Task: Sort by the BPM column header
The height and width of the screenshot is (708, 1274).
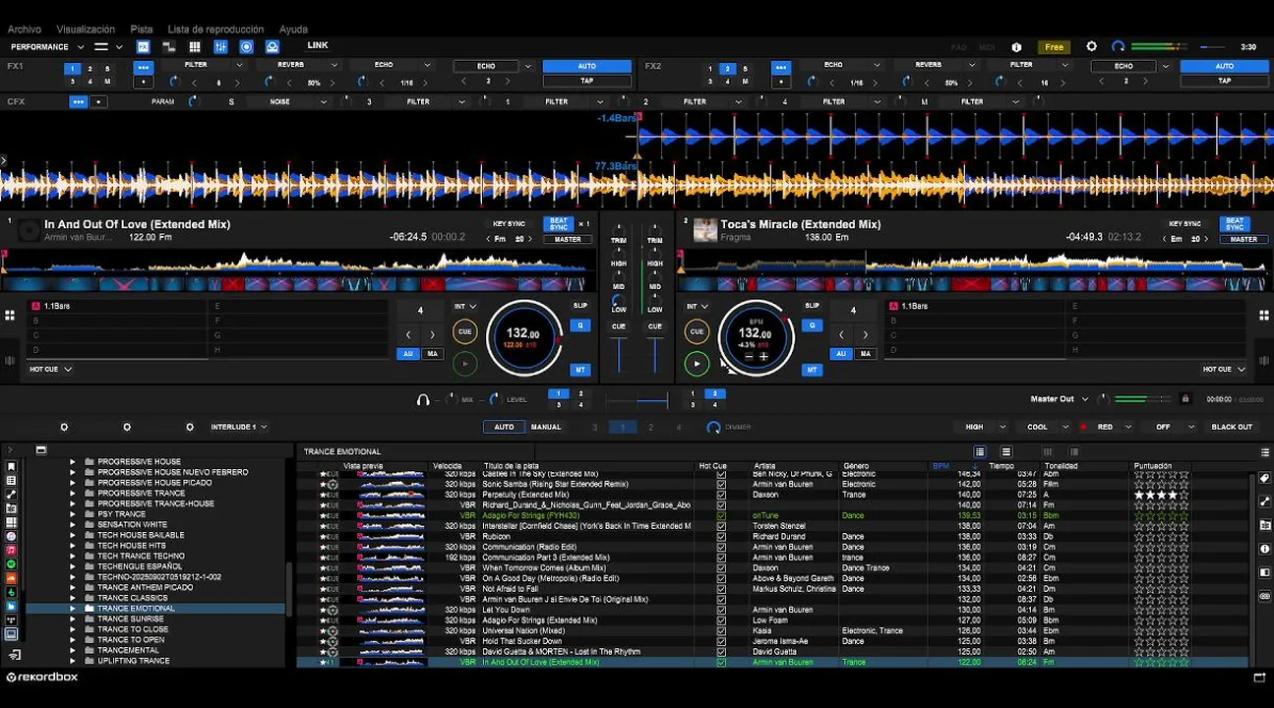Action: click(940, 466)
